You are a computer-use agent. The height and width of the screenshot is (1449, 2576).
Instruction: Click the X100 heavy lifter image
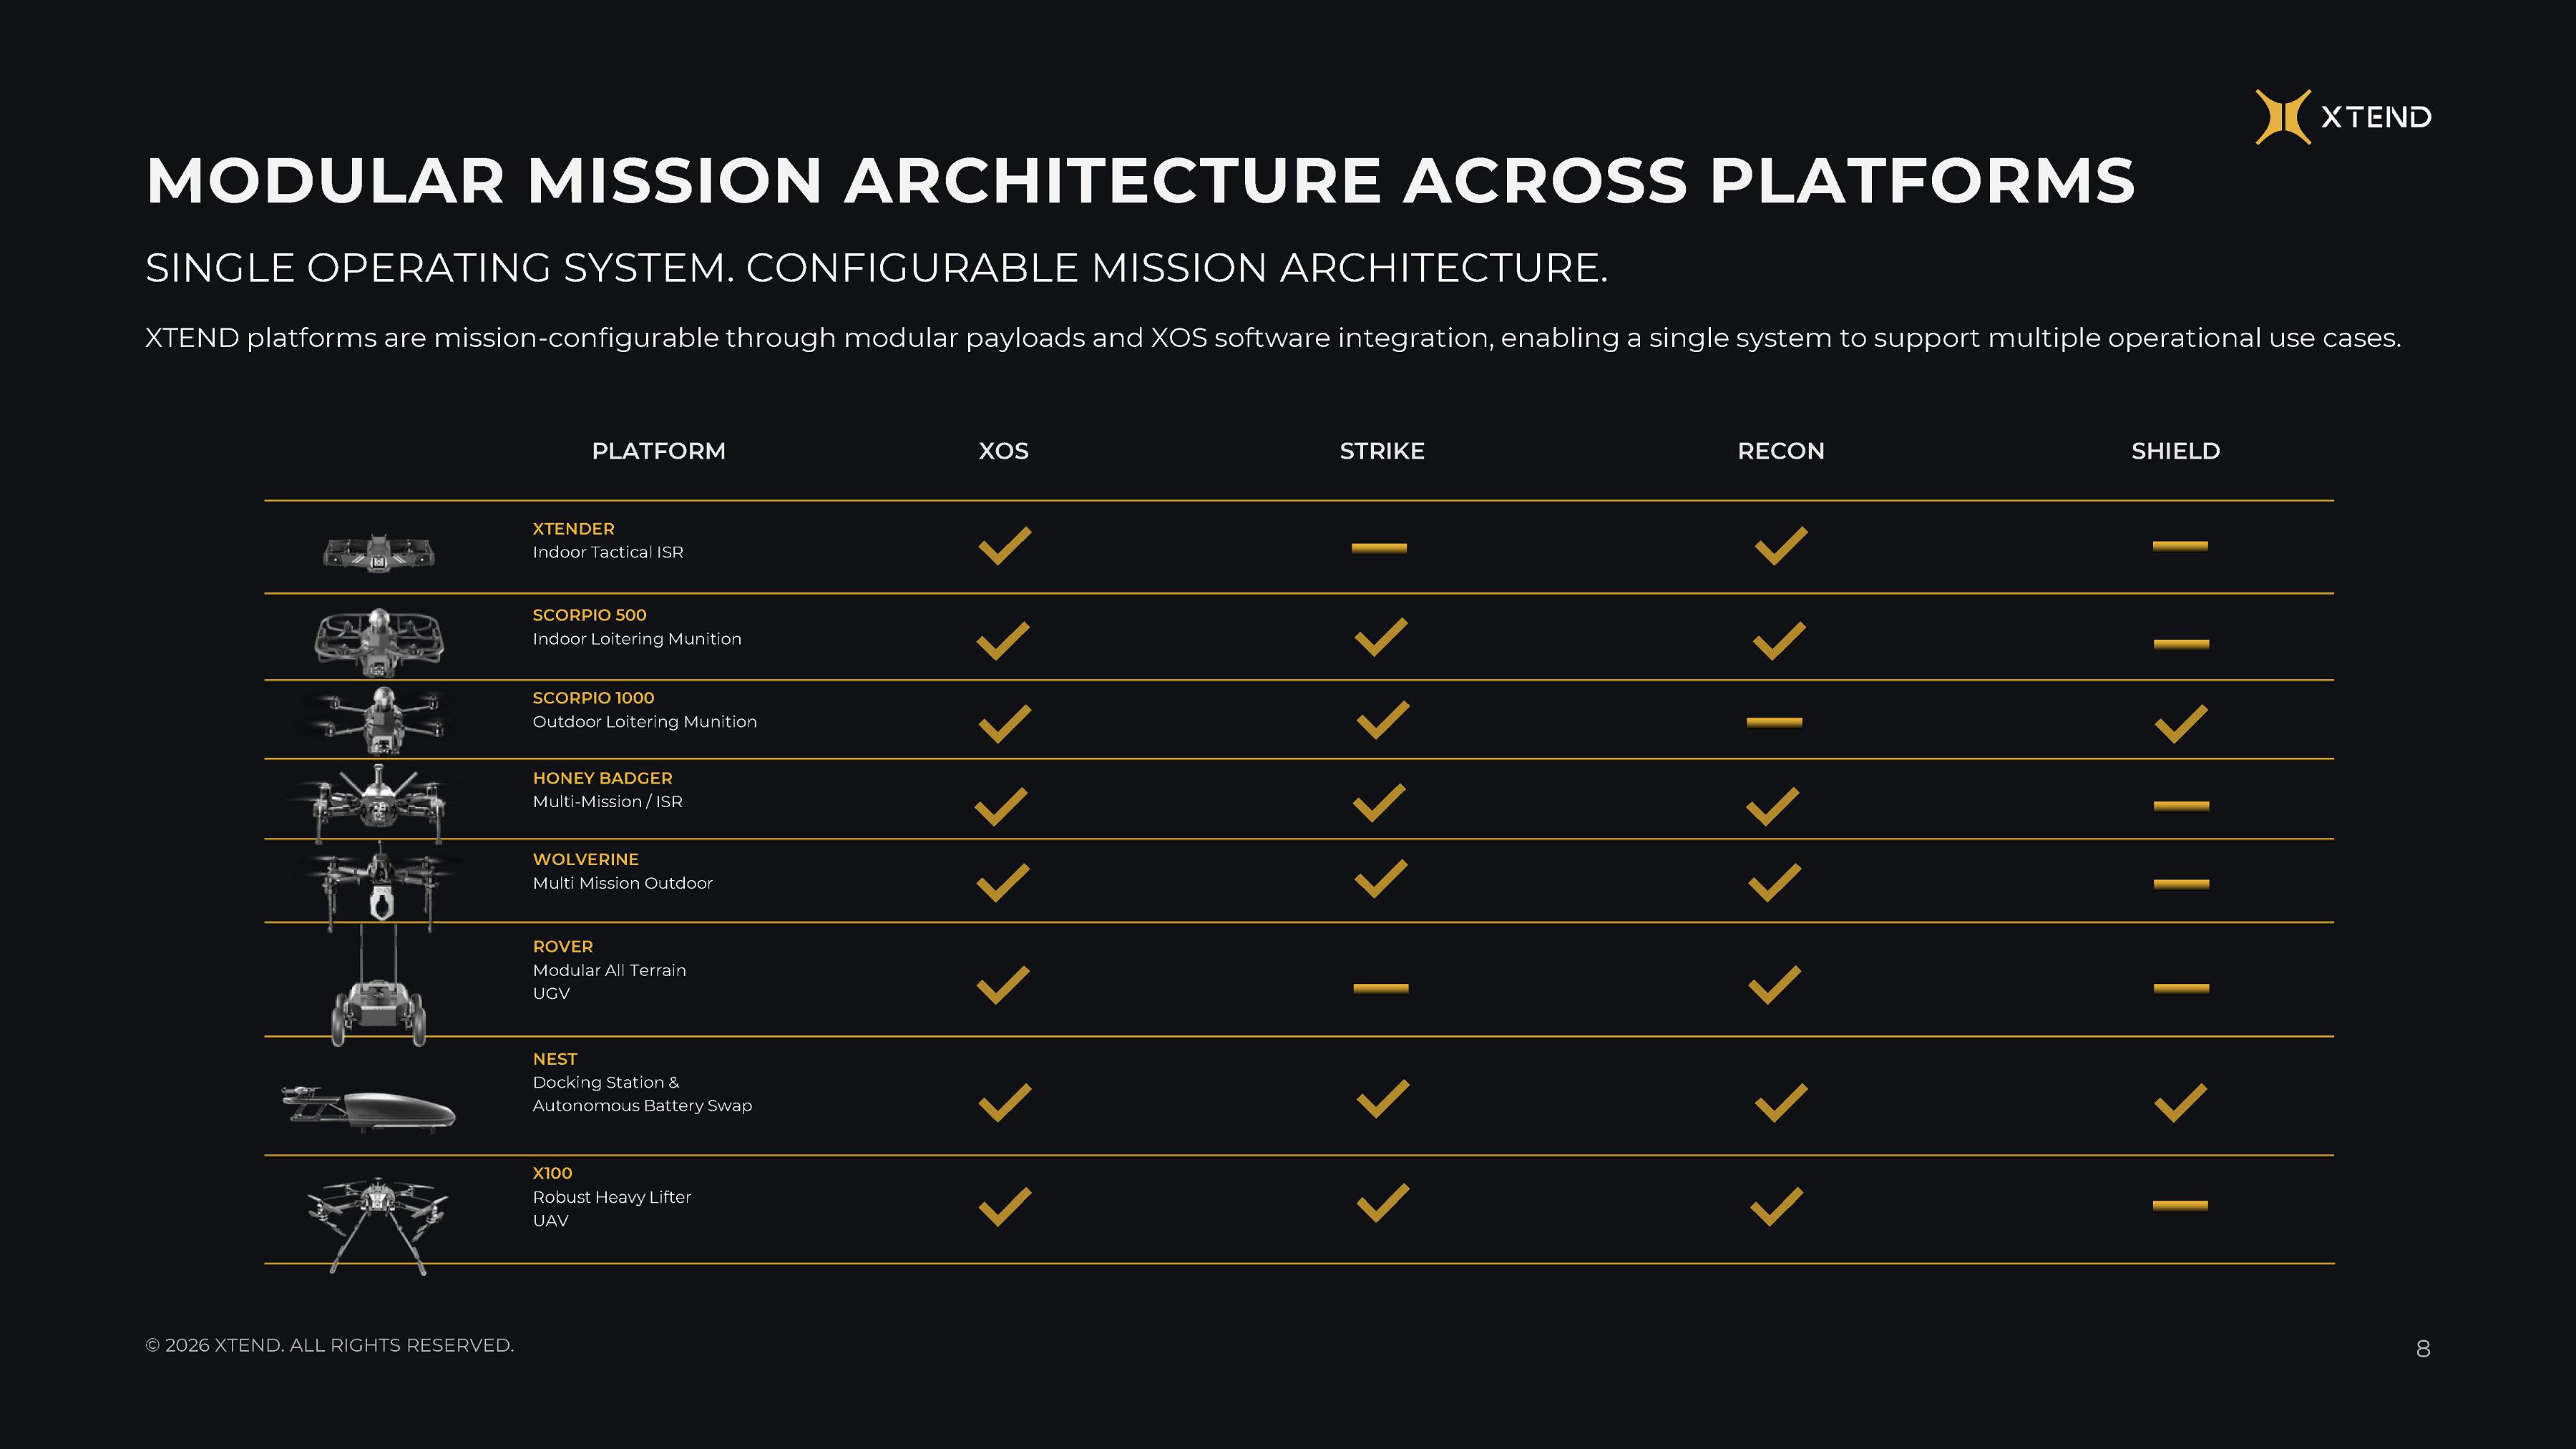[x=378, y=1226]
